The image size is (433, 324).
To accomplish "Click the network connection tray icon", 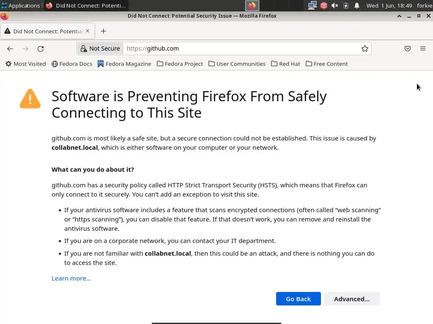I will [312, 5].
